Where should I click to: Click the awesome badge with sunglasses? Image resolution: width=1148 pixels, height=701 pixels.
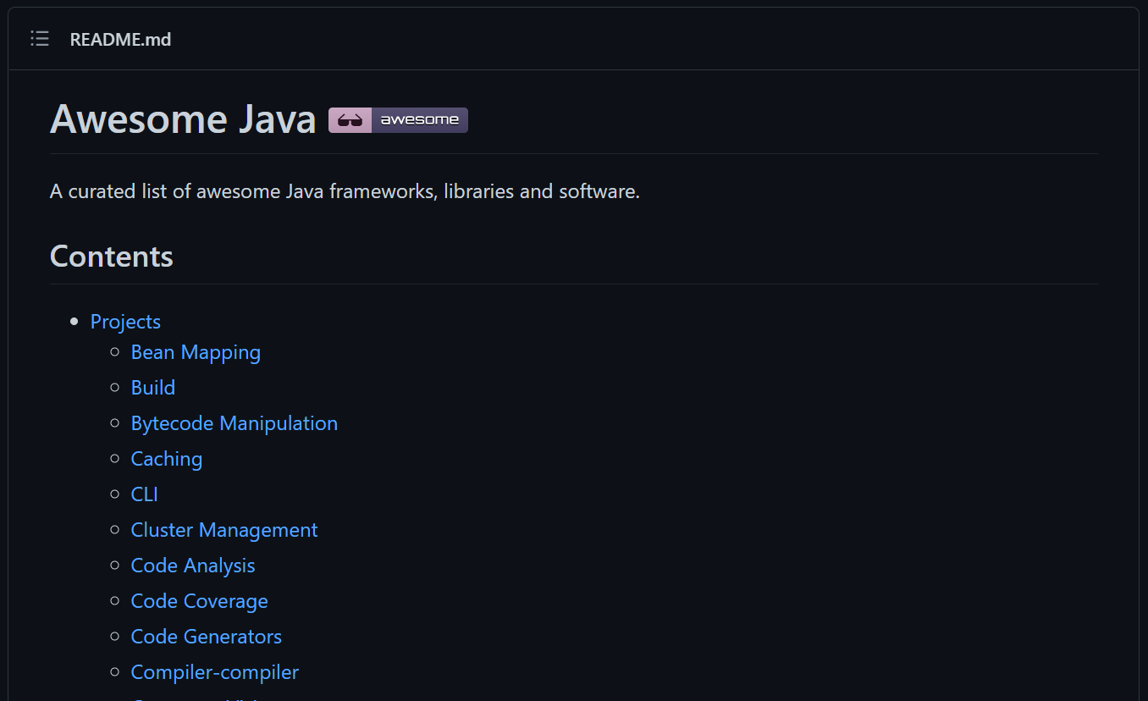point(398,120)
